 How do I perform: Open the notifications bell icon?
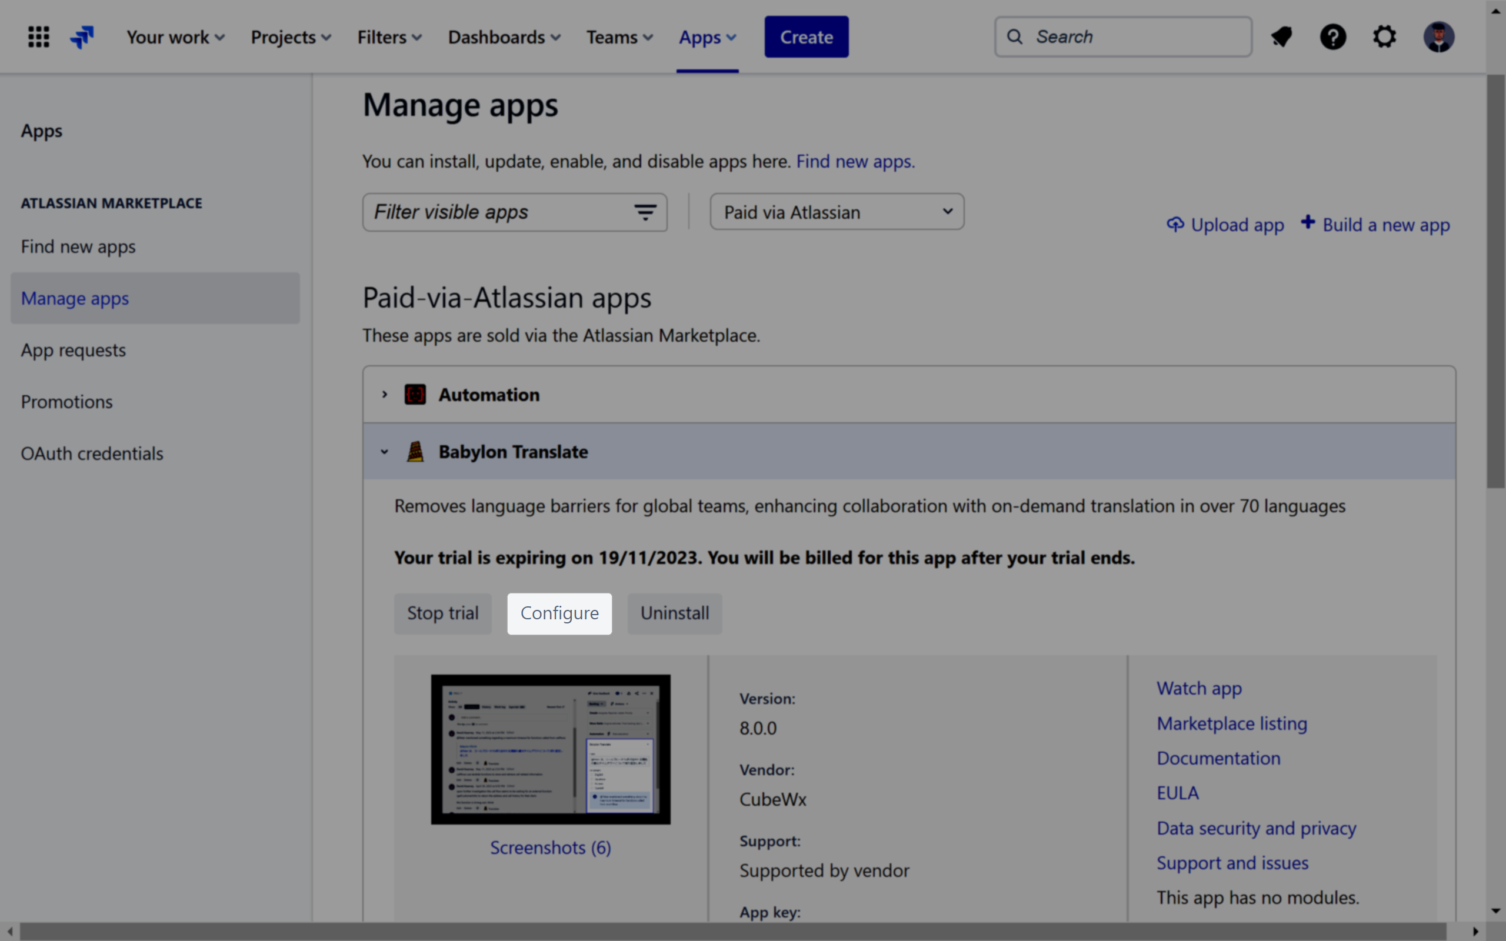pyautogui.click(x=1281, y=36)
